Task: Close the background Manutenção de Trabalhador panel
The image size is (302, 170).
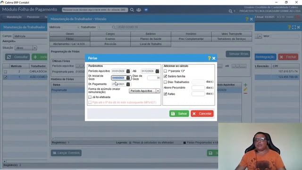Action: pos(298,27)
